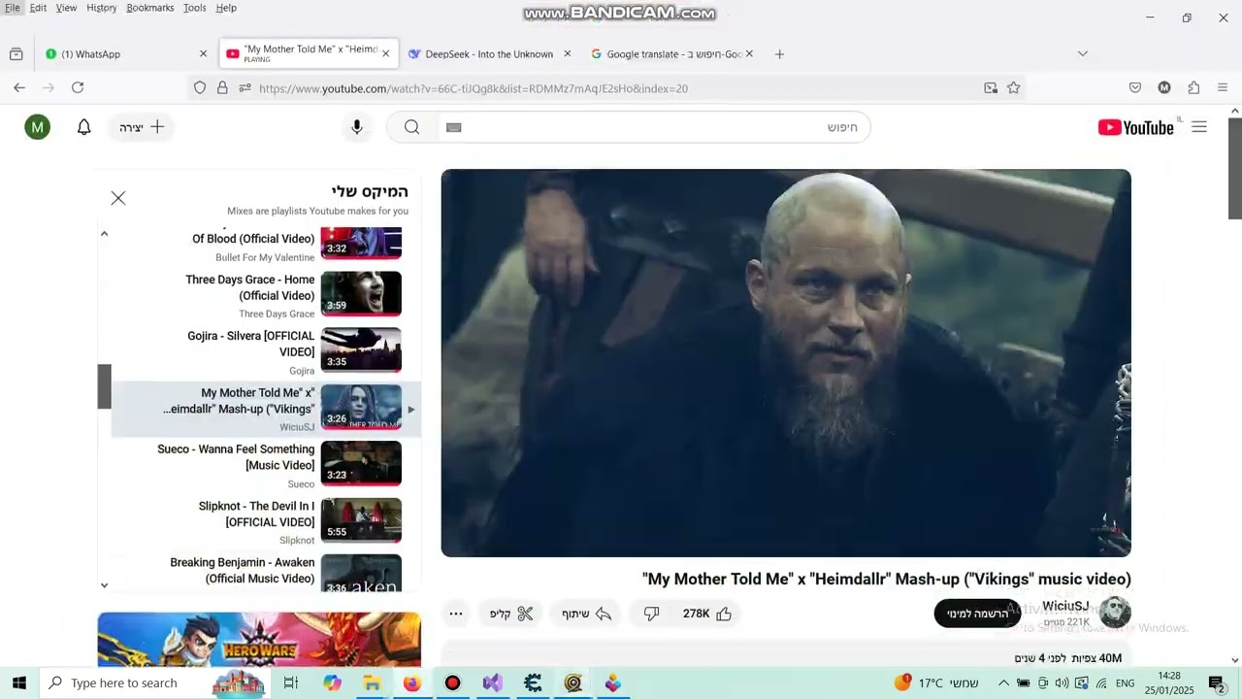Click the Bandicam record icon on taskbar
Image resolution: width=1242 pixels, height=699 pixels.
452,682
